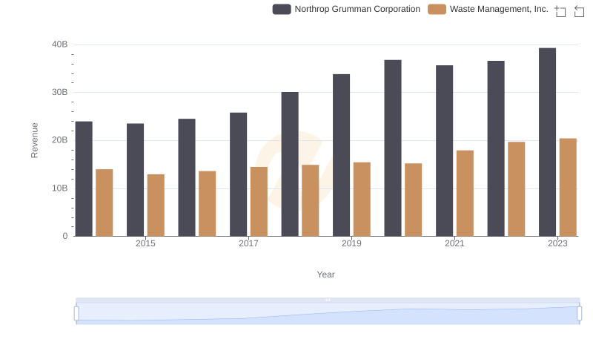Click the zoom area selection icon
This screenshot has height=342, width=593.
(560, 11)
